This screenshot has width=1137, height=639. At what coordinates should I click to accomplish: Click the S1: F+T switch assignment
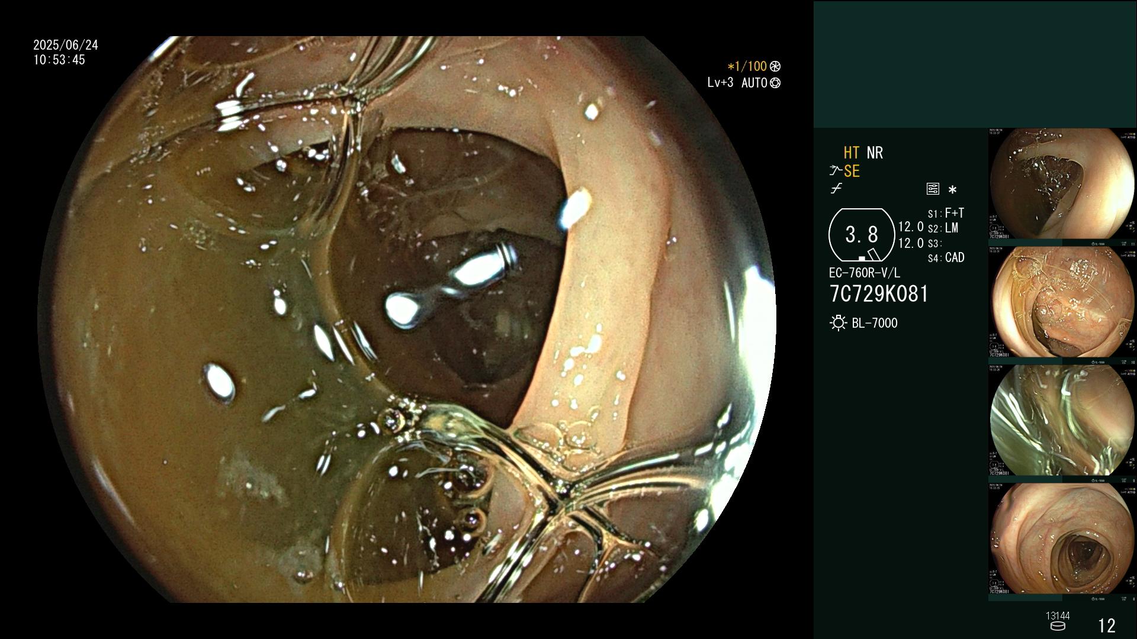(x=946, y=213)
